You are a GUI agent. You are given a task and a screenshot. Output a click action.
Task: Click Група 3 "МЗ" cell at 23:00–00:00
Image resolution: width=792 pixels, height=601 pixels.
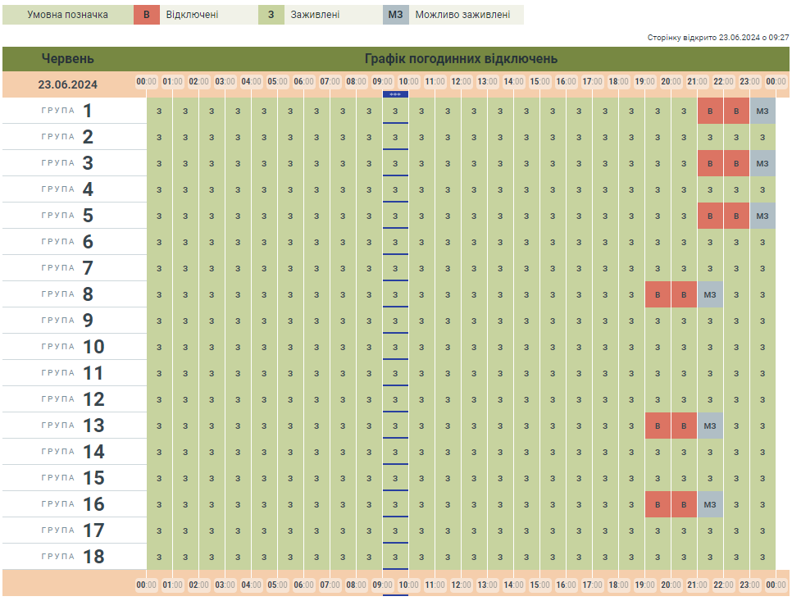(762, 163)
